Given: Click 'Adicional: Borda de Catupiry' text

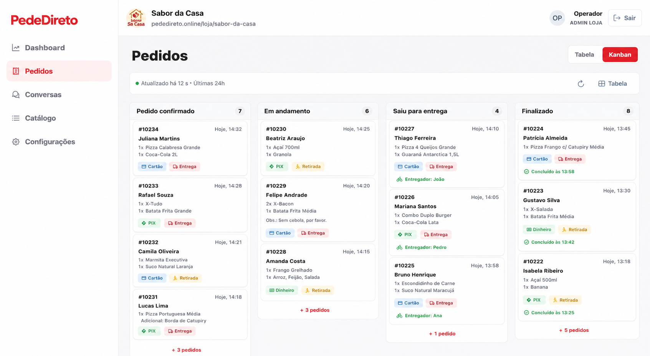Looking at the screenshot, I should (x=174, y=321).
